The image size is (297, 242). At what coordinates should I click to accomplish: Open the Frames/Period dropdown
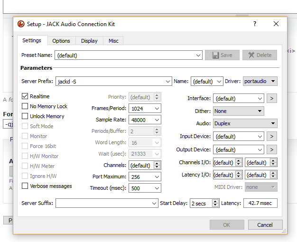pyautogui.click(x=157, y=108)
